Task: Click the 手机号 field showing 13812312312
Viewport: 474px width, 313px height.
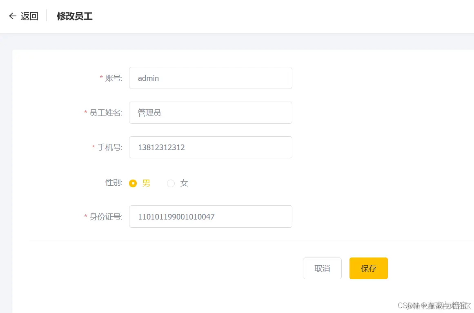Action: pyautogui.click(x=210, y=147)
